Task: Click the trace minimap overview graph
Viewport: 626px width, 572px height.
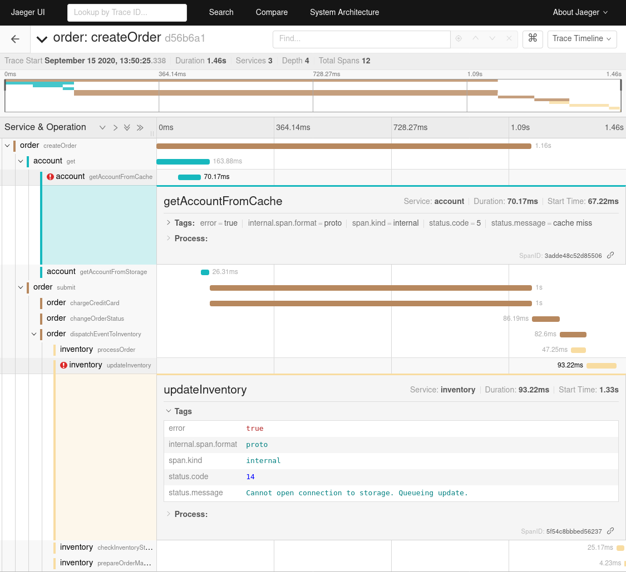Action: (x=313, y=96)
